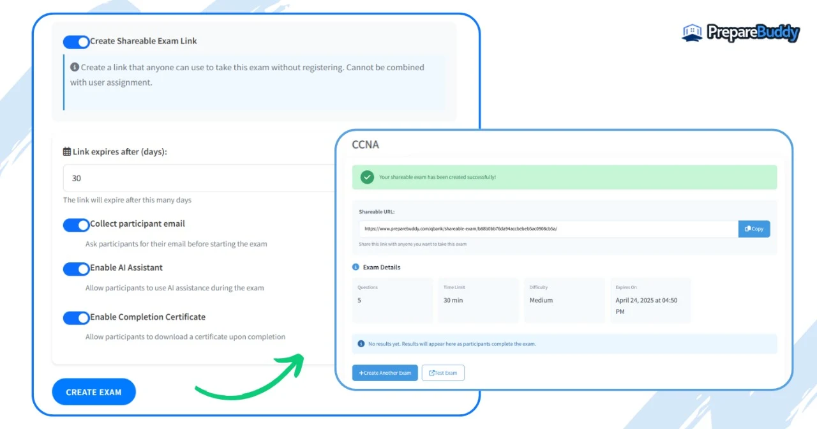Click the info icon next to Exam Details
The width and height of the screenshot is (817, 429).
pos(356,267)
